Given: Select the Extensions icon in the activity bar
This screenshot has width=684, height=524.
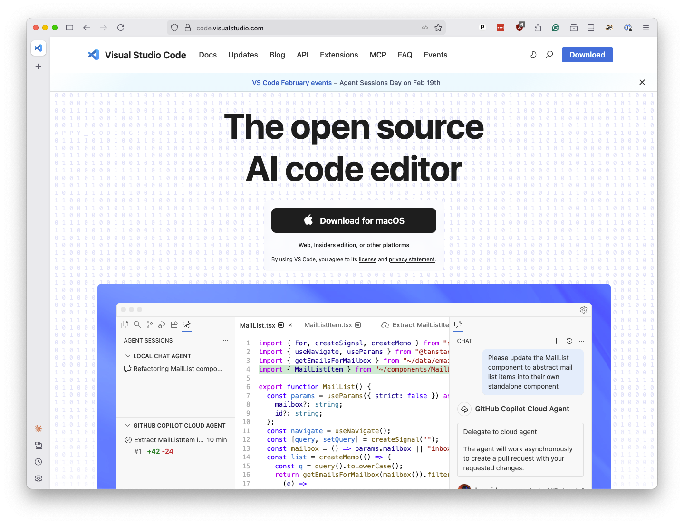Looking at the screenshot, I should 174,324.
